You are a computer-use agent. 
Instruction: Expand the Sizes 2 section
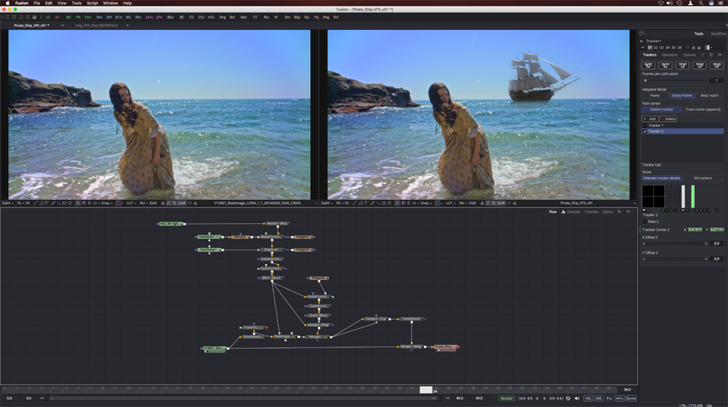[x=644, y=222]
